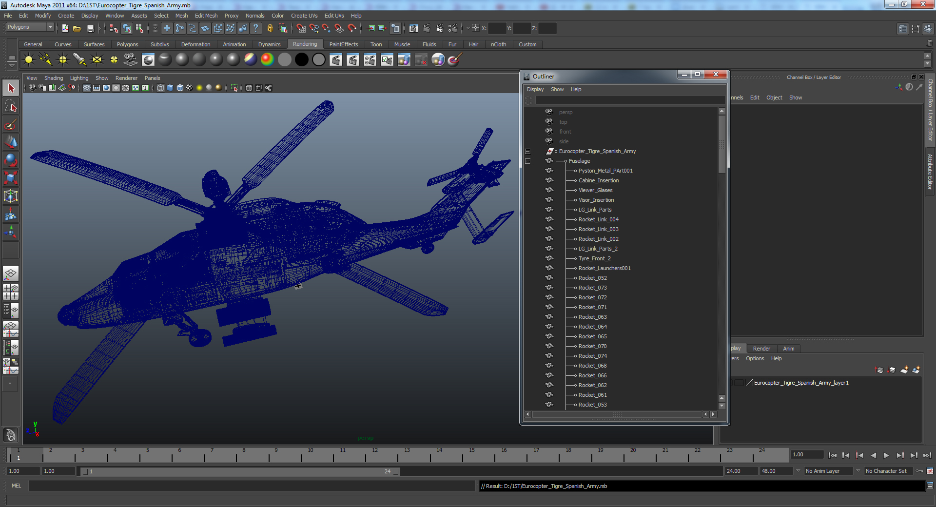Assign the layered shader striped ball

pos(250,59)
